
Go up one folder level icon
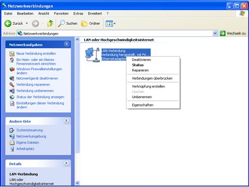point(50,23)
